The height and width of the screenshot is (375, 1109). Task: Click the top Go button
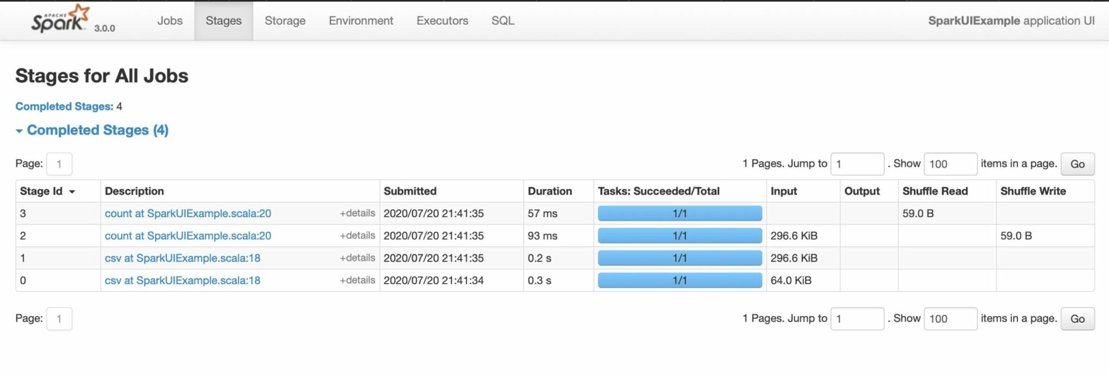point(1078,164)
